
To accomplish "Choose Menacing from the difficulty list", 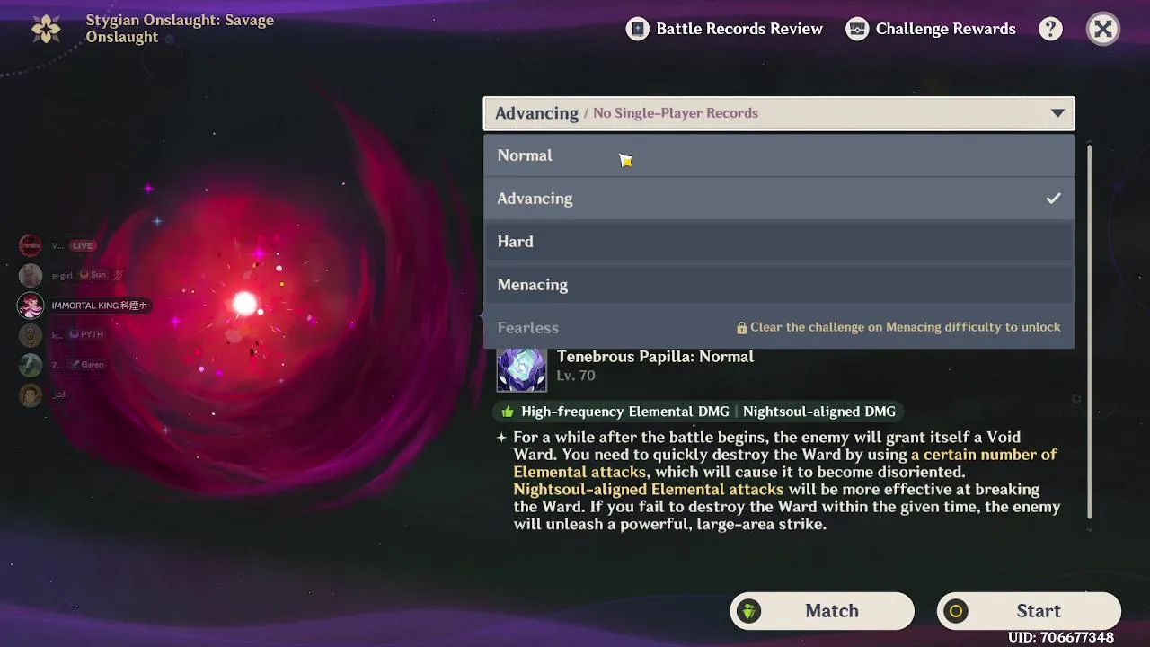I will click(x=779, y=285).
